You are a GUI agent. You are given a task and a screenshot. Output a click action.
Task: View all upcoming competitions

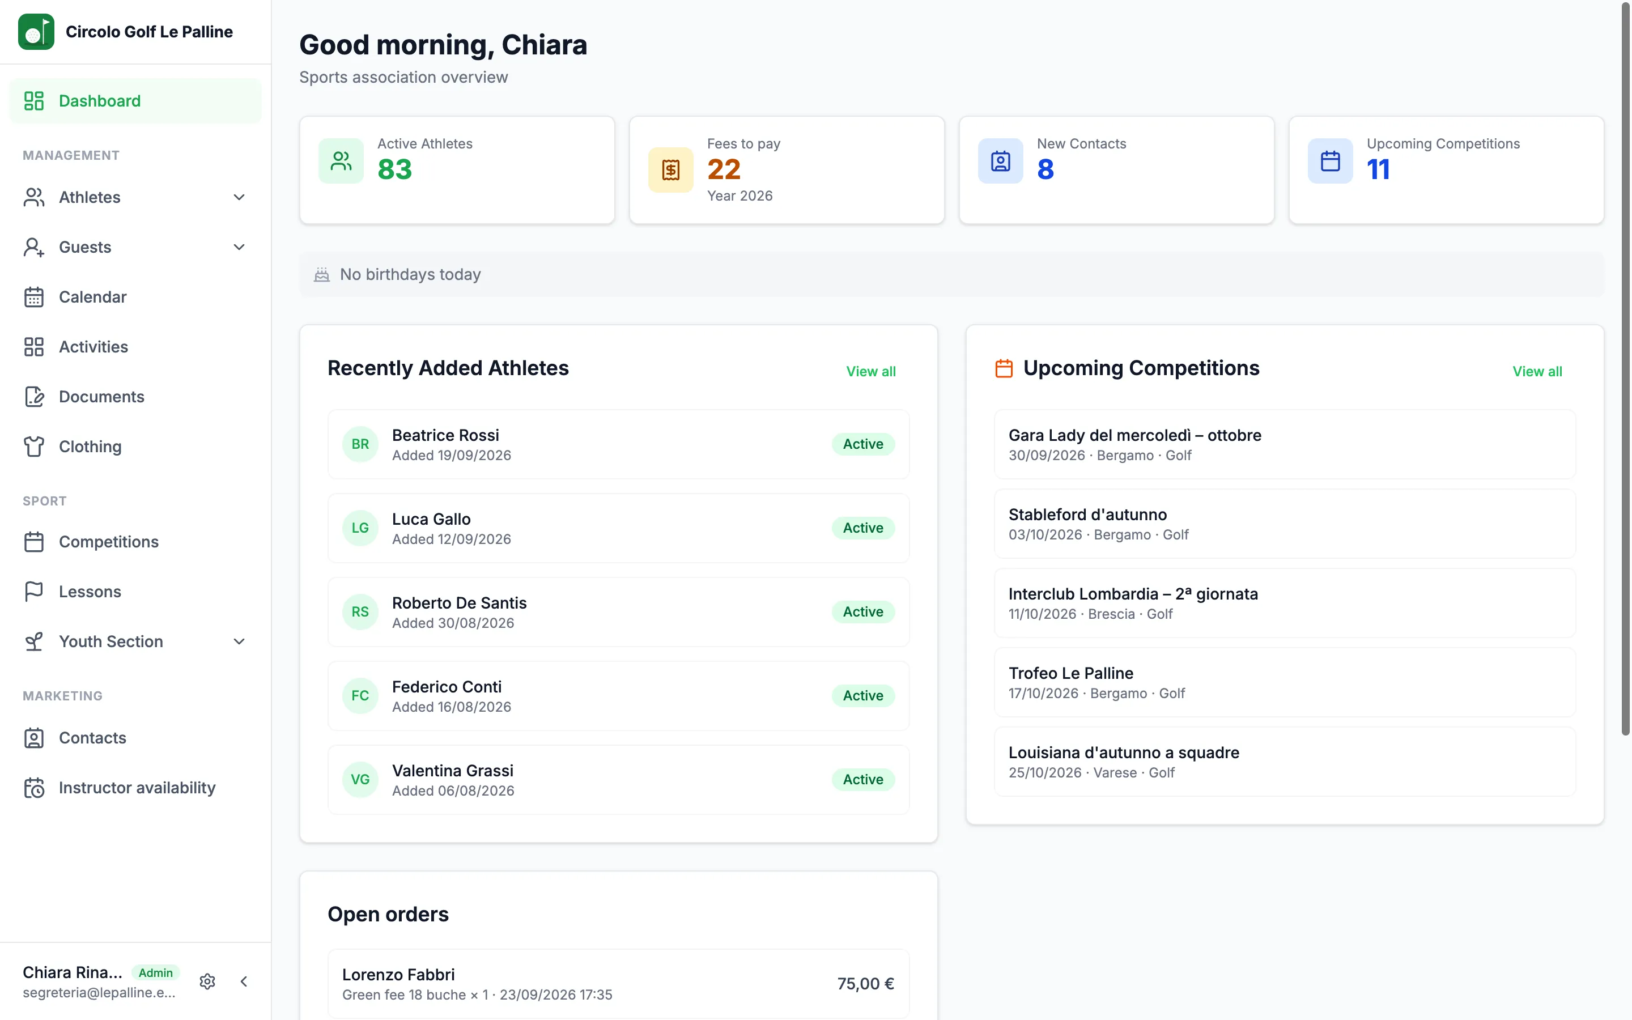pos(1537,371)
